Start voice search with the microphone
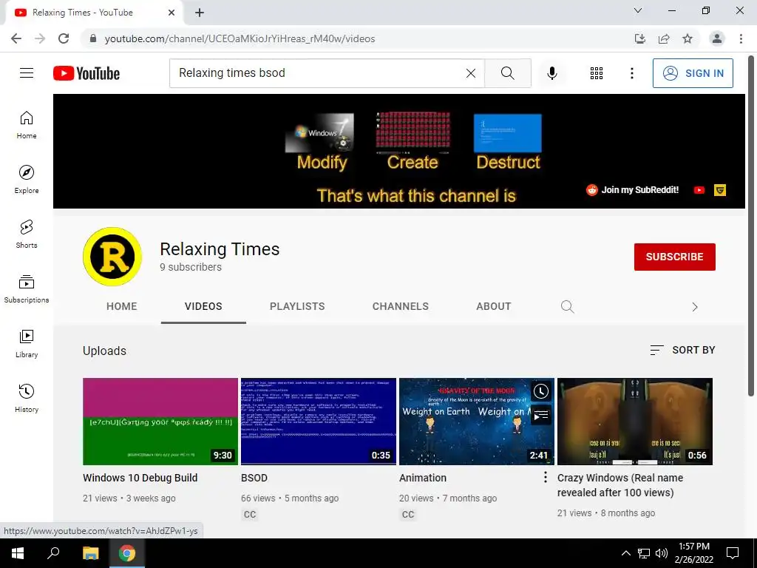 tap(551, 73)
